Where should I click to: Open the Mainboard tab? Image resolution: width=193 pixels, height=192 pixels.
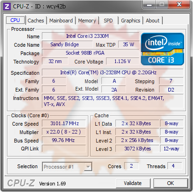coord(61,21)
